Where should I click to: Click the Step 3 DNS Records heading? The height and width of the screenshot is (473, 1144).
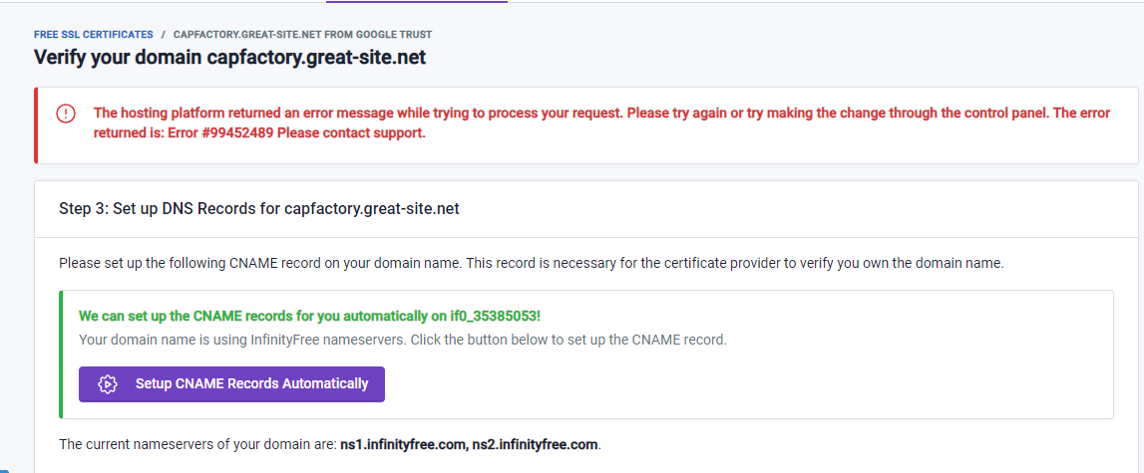pos(258,209)
